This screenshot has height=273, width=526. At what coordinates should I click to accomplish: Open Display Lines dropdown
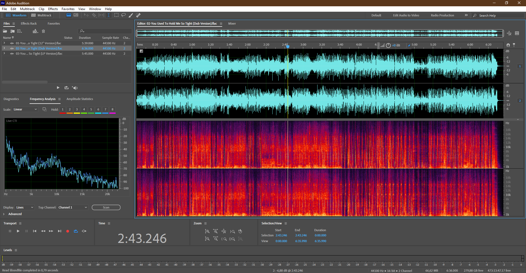(25, 207)
